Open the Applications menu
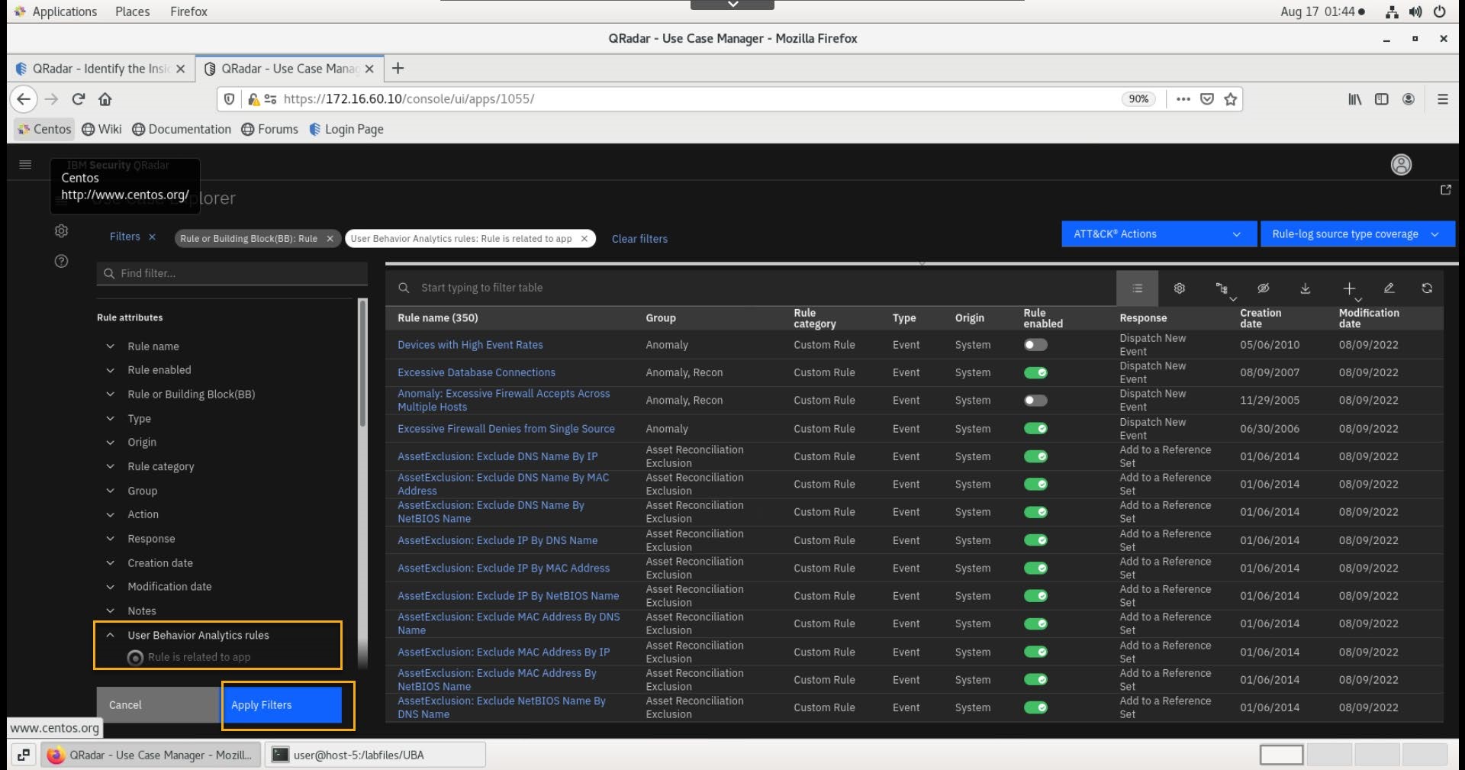Screen dimensions: 1465x770 coord(56,11)
